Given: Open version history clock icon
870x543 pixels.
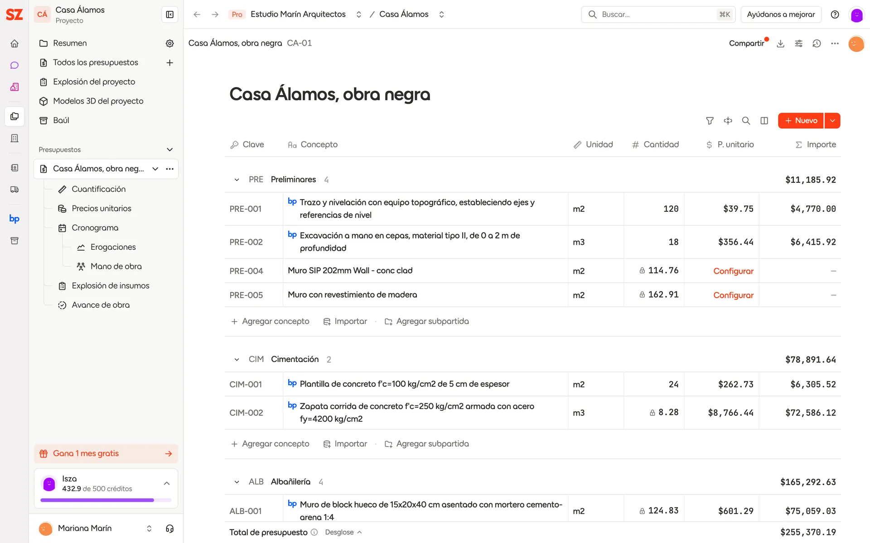Looking at the screenshot, I should click(817, 43).
